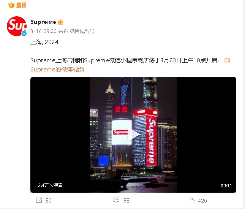
Task: Click the 置顶 pinned label
Action: pos(21,5)
